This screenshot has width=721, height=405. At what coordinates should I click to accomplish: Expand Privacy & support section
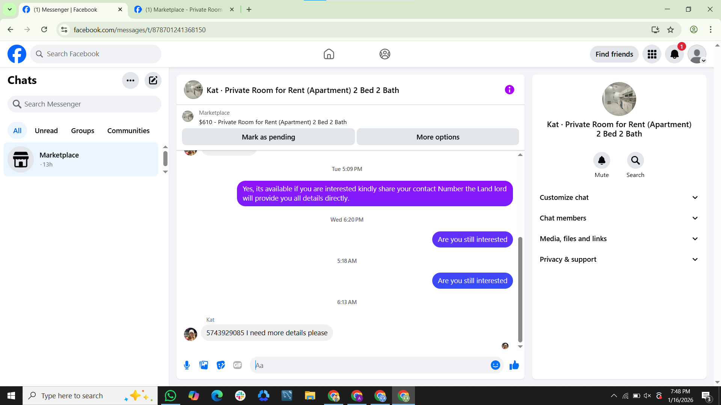[x=619, y=259]
